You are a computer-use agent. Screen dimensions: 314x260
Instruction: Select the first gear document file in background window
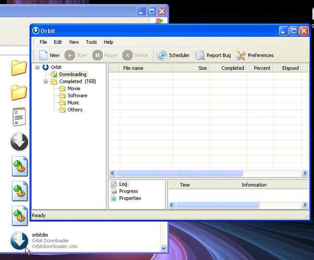[x=20, y=166]
